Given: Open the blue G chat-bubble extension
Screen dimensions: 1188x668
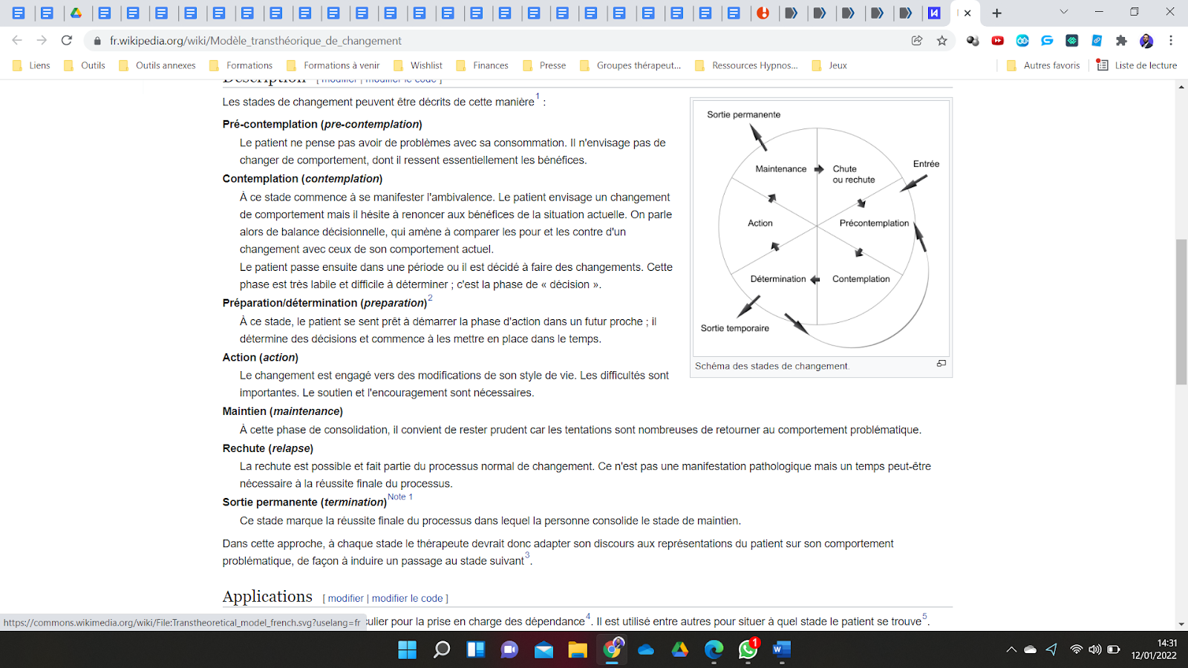Looking at the screenshot, I should point(1047,41).
